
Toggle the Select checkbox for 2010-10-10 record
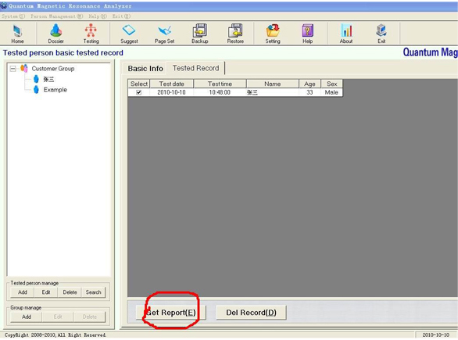pos(139,92)
